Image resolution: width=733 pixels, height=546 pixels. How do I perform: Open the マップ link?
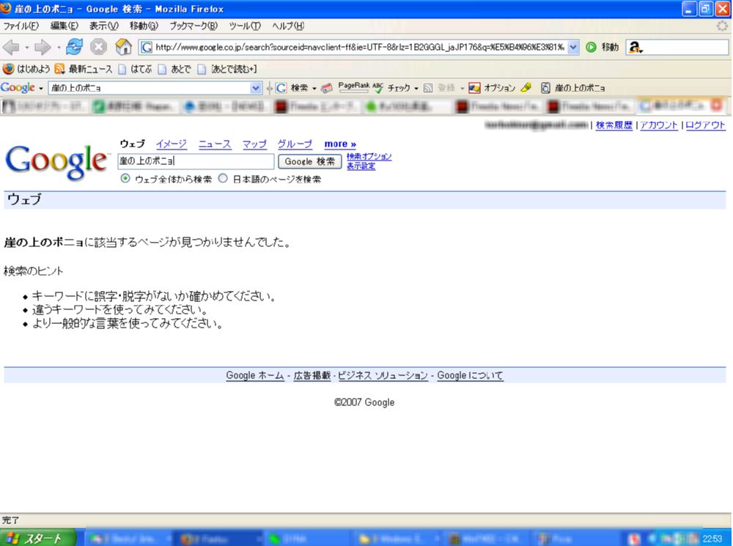254,144
